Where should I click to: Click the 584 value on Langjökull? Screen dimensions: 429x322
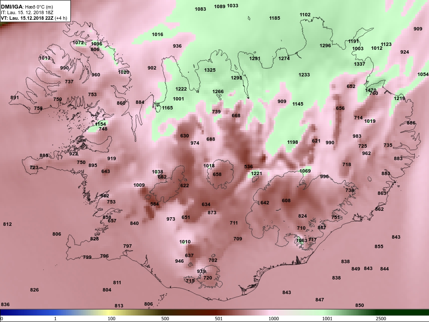click(x=154, y=204)
